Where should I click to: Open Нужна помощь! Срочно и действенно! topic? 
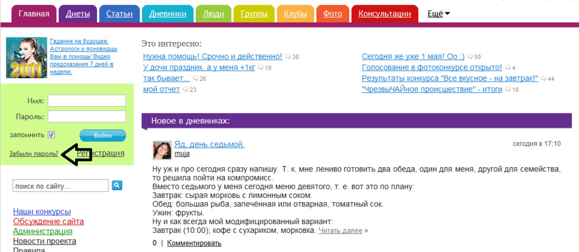pos(212,57)
